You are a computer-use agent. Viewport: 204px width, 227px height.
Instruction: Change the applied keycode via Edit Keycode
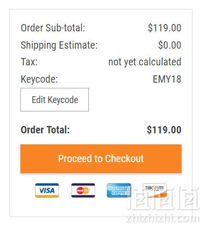54,99
